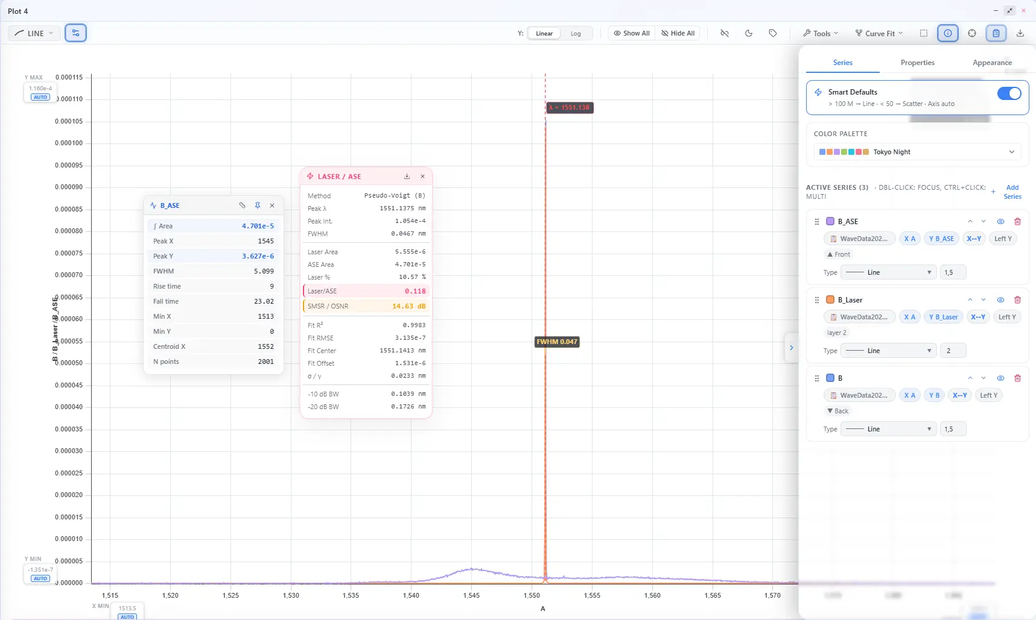Download the Laser / ASE results
Image resolution: width=1036 pixels, height=620 pixels.
pos(407,177)
